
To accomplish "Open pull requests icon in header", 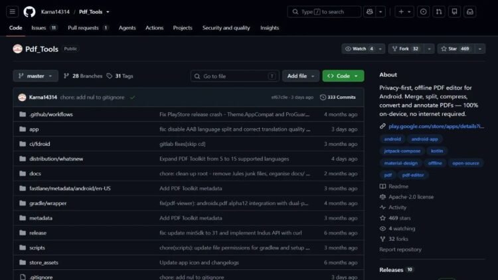I will (x=439, y=12).
